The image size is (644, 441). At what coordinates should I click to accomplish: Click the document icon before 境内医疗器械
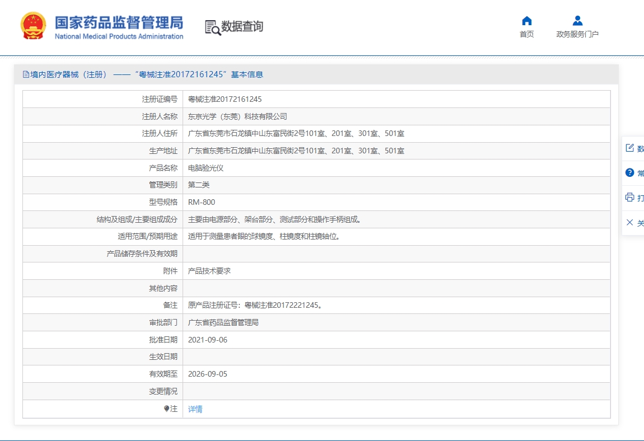(26, 74)
